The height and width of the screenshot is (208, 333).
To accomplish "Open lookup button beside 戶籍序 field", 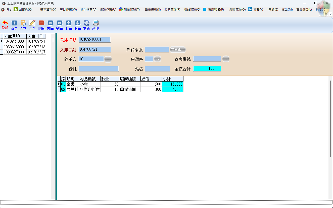I will tap(157, 59).
